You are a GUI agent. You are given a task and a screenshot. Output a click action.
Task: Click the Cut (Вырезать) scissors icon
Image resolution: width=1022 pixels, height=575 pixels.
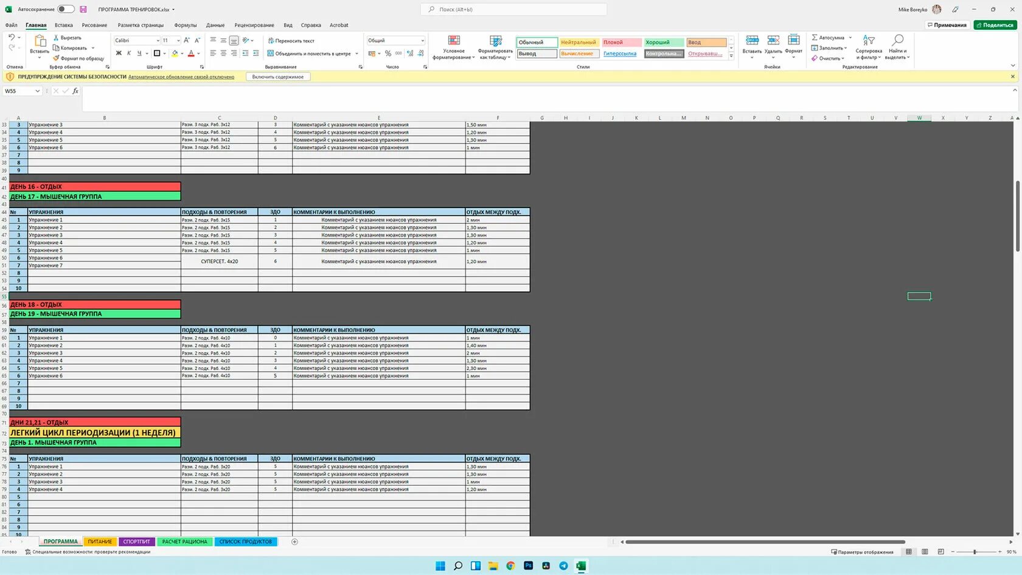tap(56, 38)
